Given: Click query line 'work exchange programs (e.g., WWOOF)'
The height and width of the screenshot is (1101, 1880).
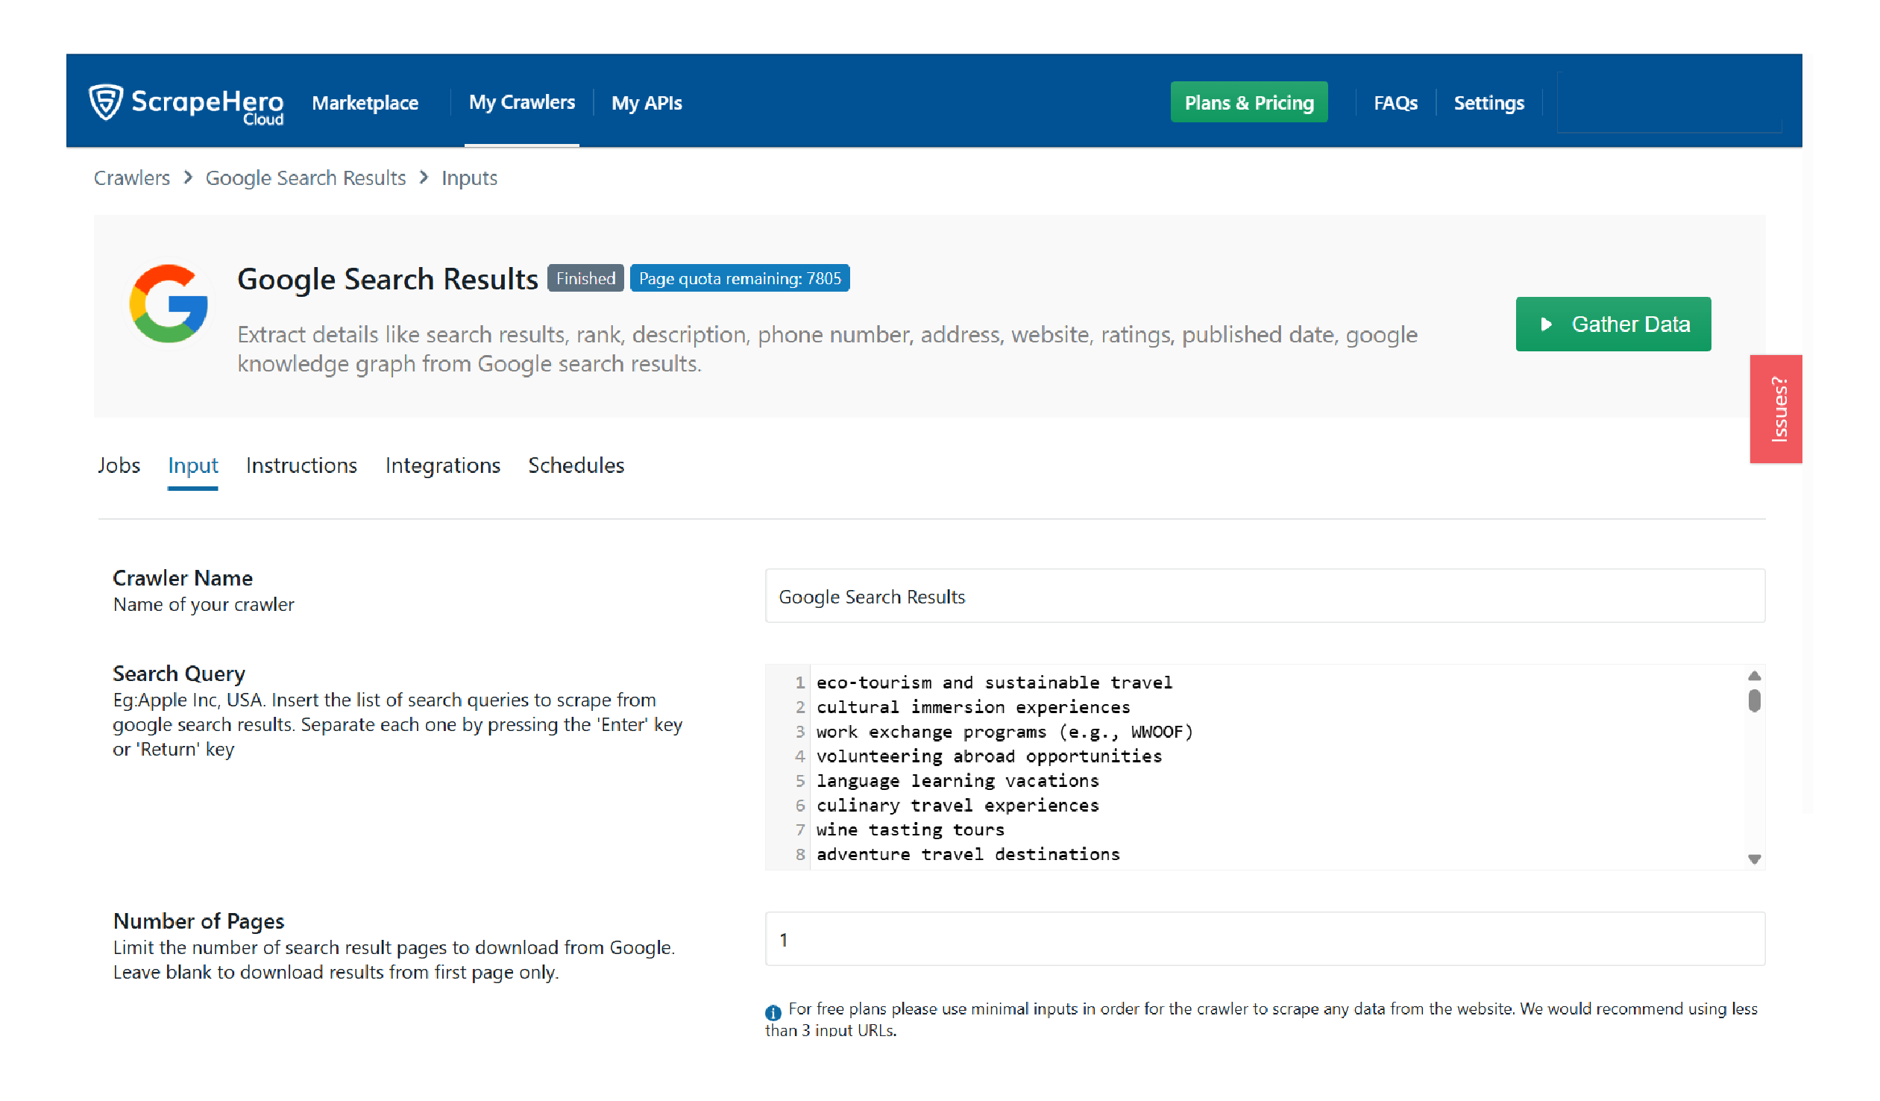Looking at the screenshot, I should pos(1005,732).
